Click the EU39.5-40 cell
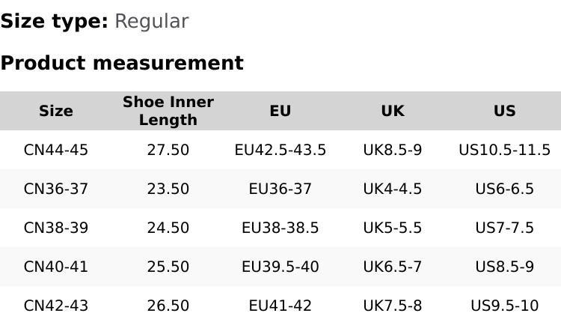This screenshot has height=325, width=561. [280, 267]
